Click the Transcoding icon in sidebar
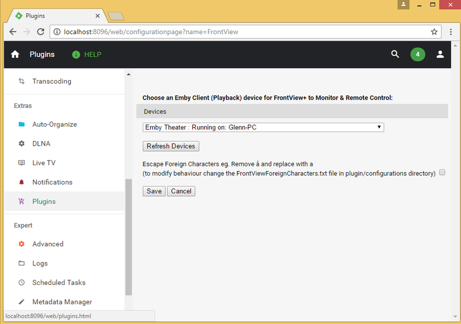 pos(21,81)
